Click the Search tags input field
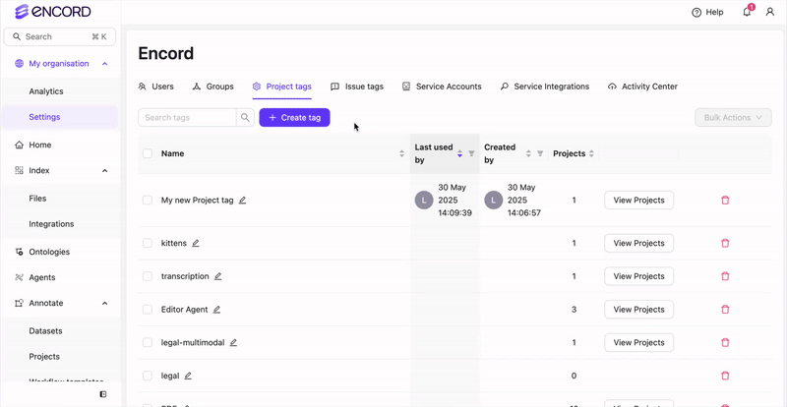The width and height of the screenshot is (787, 407). 187,117
